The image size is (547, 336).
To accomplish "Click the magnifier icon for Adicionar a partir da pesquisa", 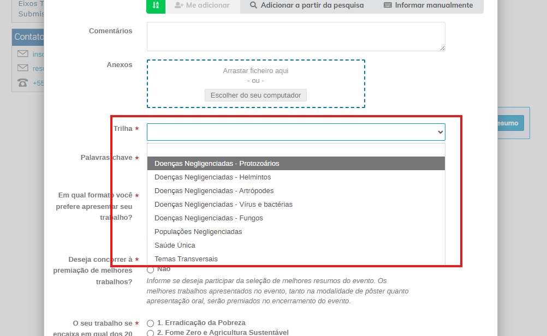I will coord(253,5).
